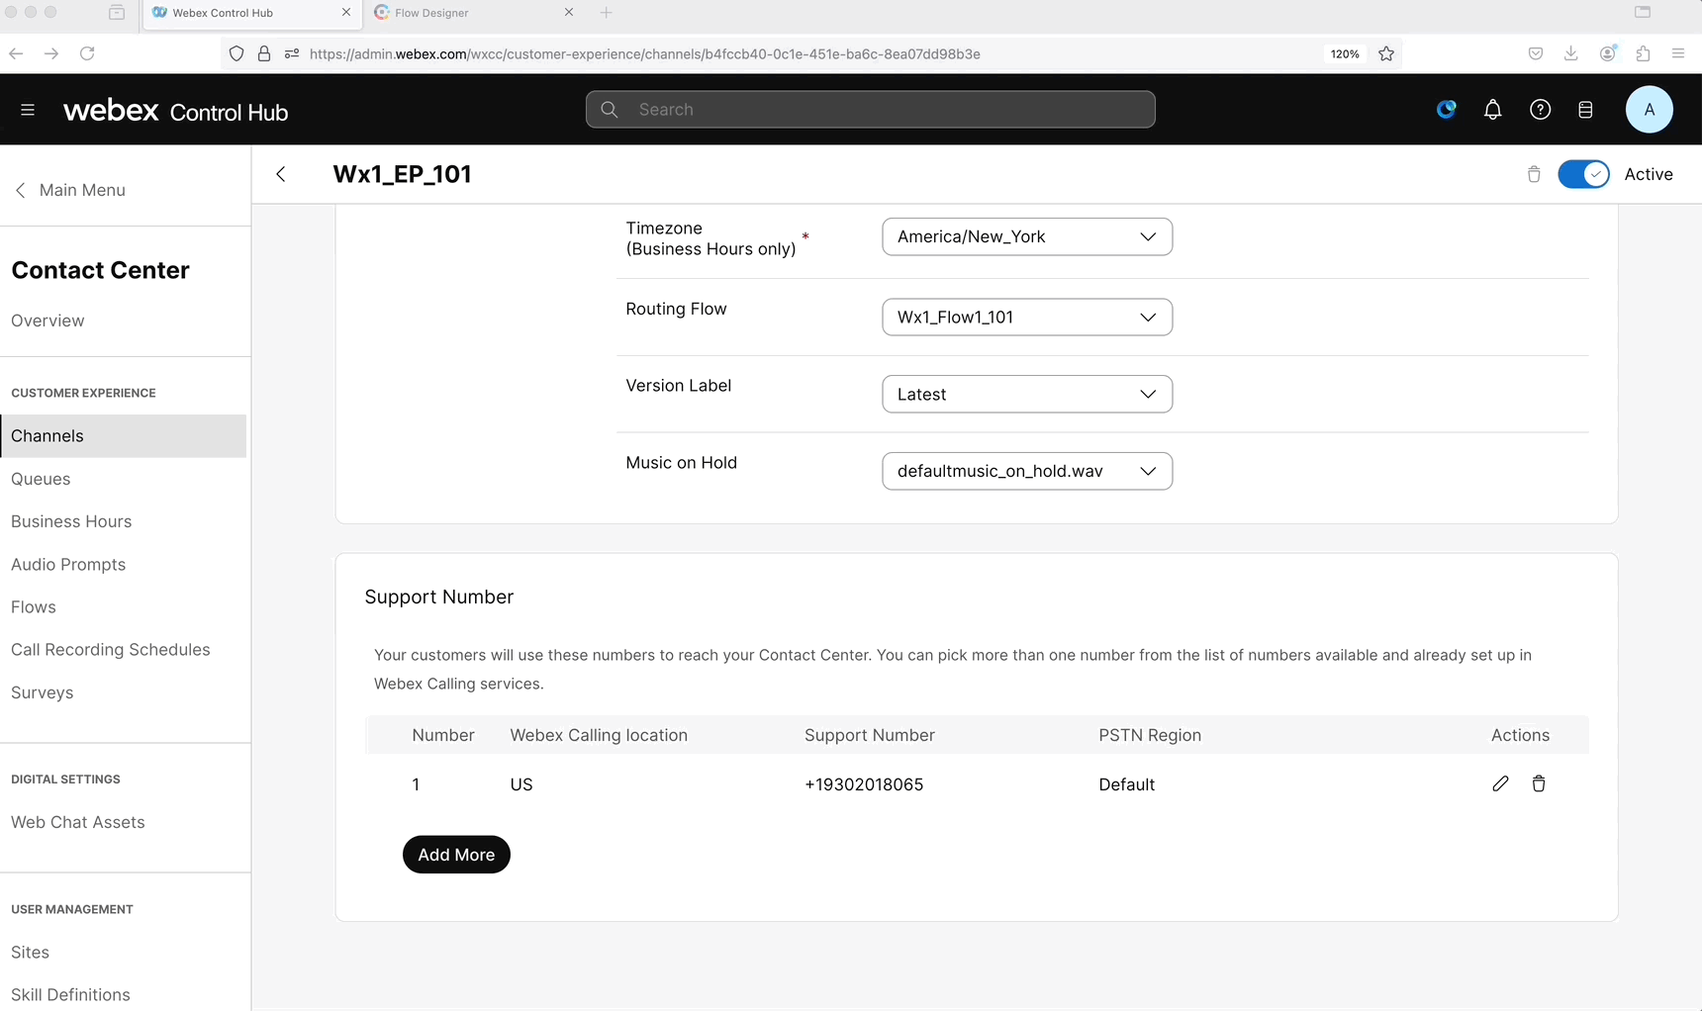The image size is (1702, 1011).
Task: Switch to the Flow Designer browser tab
Action: 465,13
